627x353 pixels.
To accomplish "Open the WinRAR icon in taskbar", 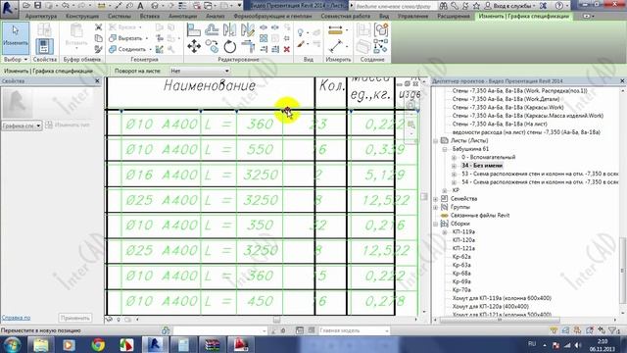I will tap(212, 344).
